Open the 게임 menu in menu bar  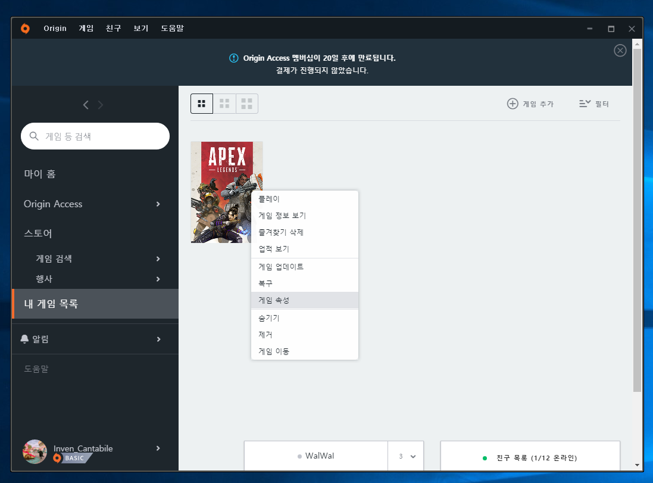point(86,29)
